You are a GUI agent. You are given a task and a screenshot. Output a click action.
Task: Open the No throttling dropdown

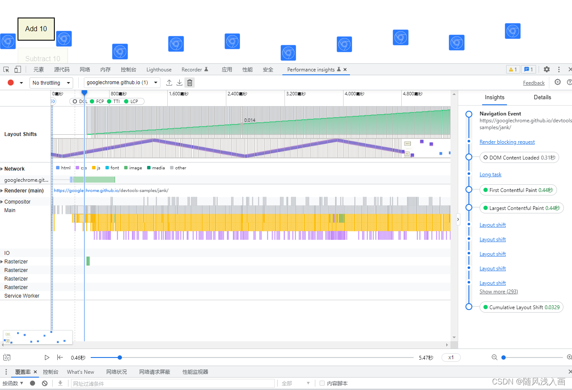(51, 83)
